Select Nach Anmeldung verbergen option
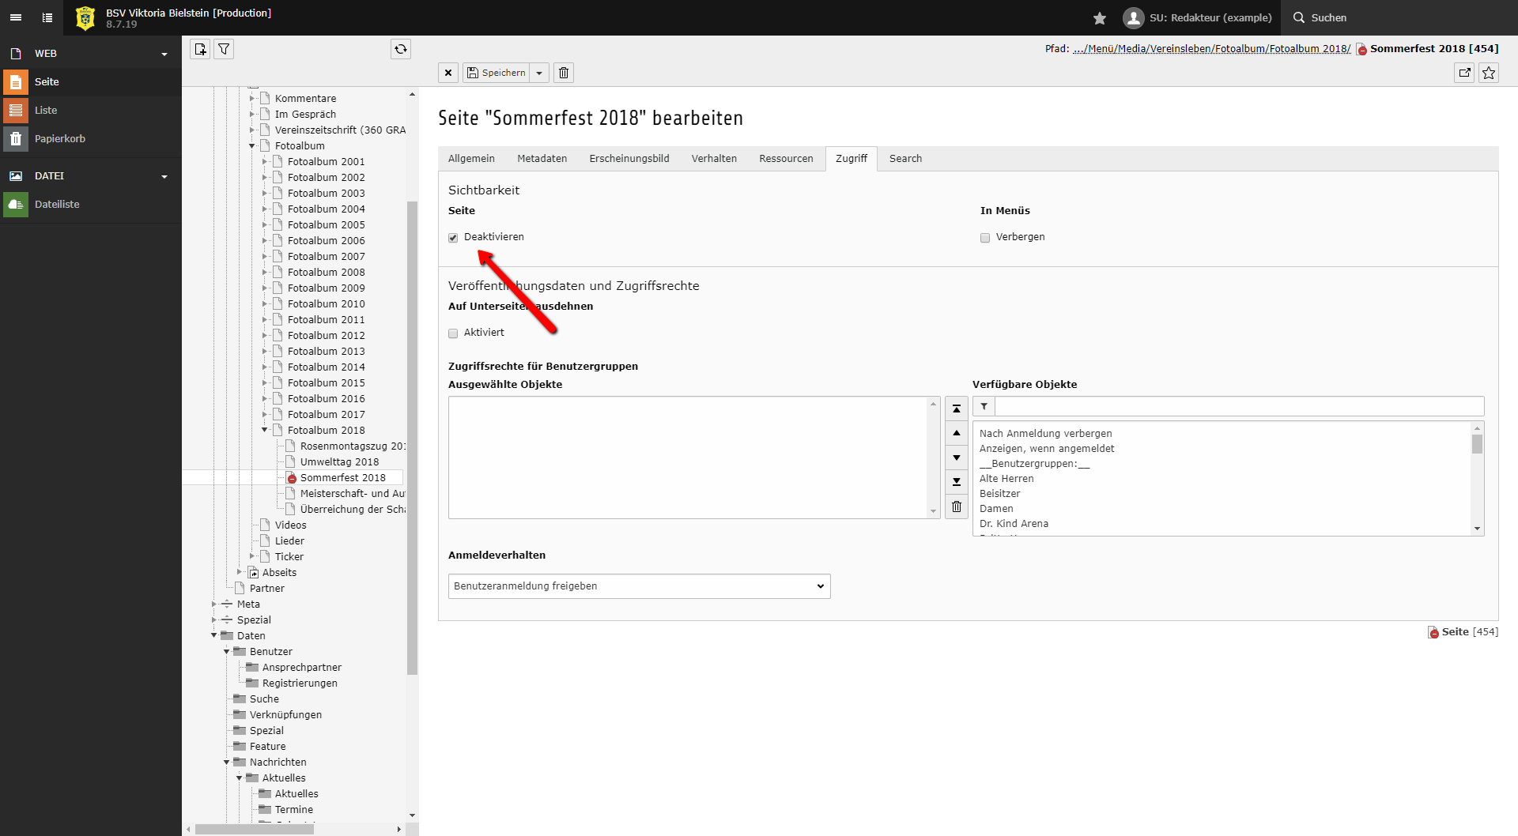Screen dimensions: 1518x836 coord(1045,434)
